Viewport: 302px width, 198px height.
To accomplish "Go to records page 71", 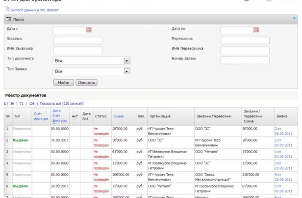I will tap(22, 104).
